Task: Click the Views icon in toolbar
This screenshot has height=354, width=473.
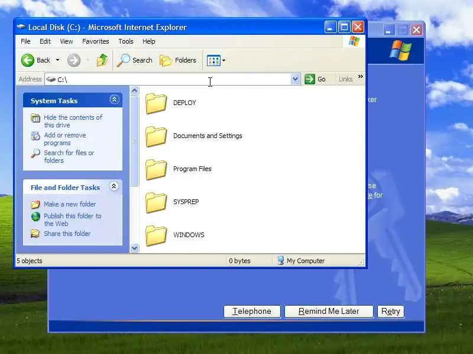Action: [213, 61]
